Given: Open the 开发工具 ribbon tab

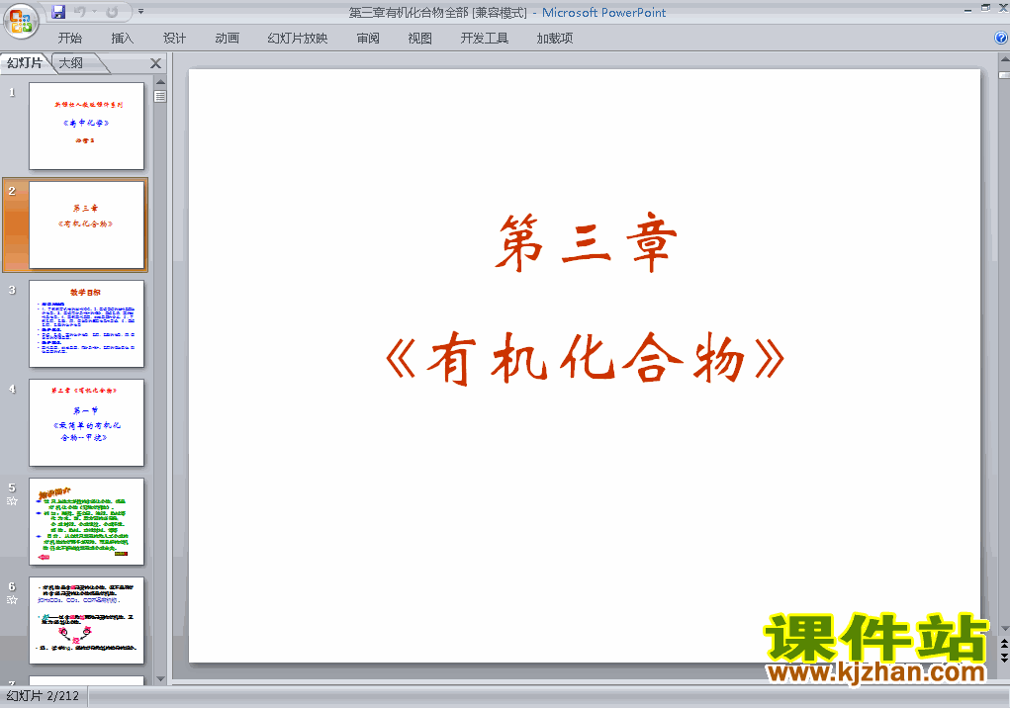Looking at the screenshot, I should [485, 38].
